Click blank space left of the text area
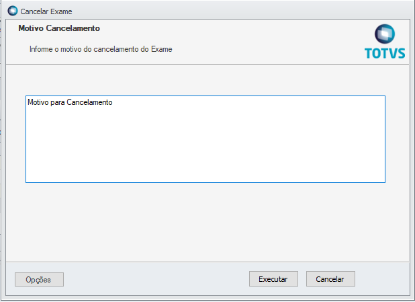415x302 pixels. [x=15, y=139]
